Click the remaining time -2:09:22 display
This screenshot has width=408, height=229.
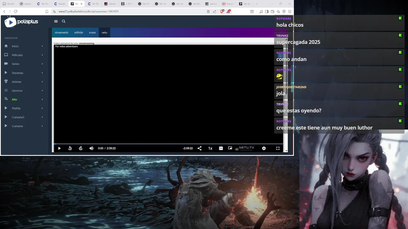pos(188,148)
